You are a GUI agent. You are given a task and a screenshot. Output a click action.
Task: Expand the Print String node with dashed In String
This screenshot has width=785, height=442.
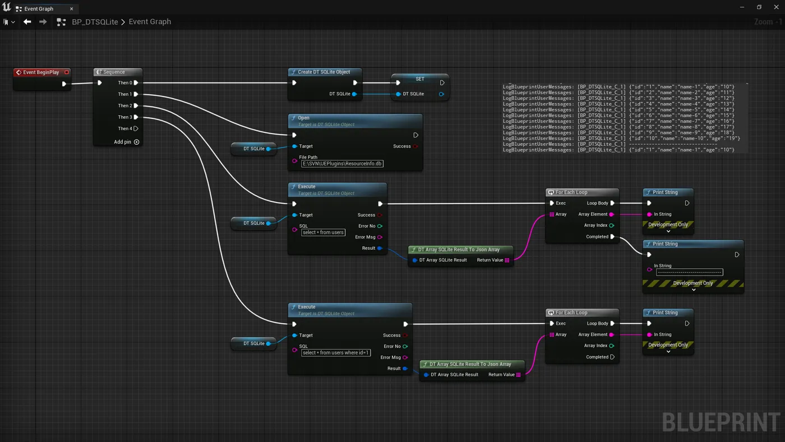pyautogui.click(x=694, y=290)
